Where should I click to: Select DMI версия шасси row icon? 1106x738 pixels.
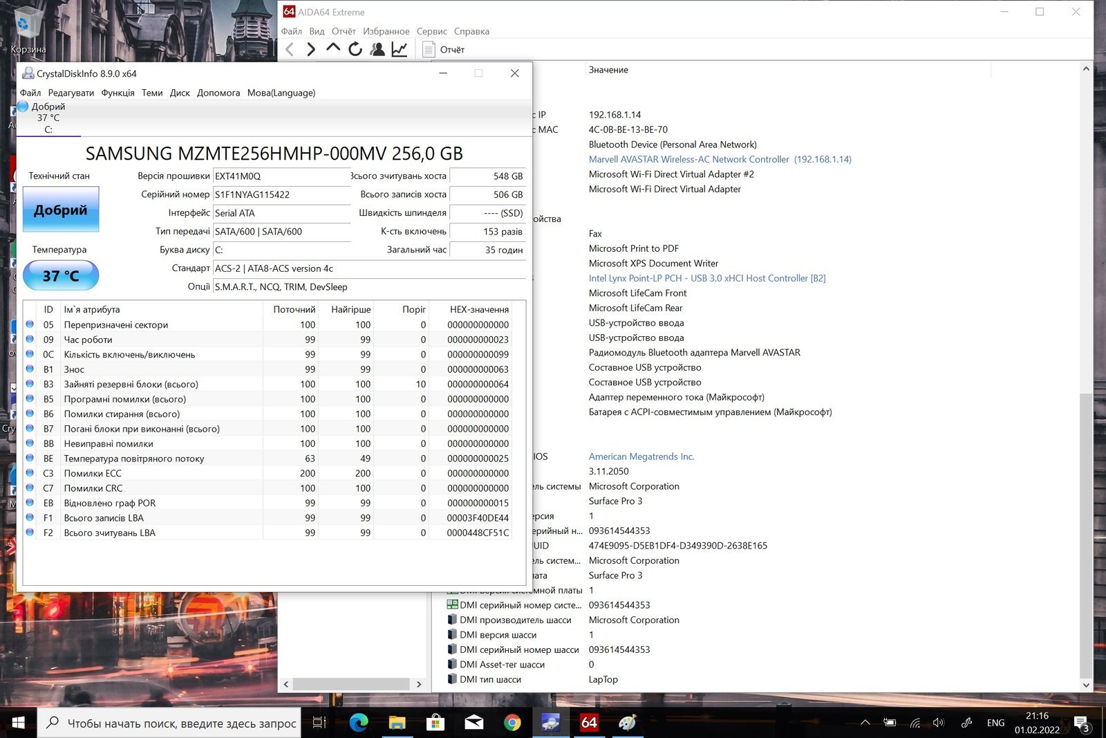[x=452, y=634]
